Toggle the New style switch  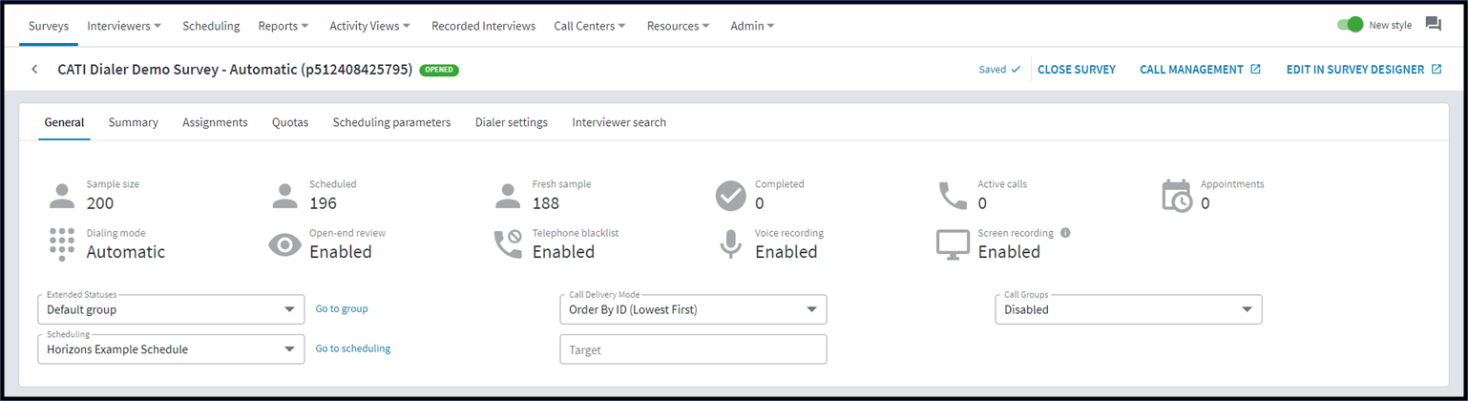pos(1350,25)
